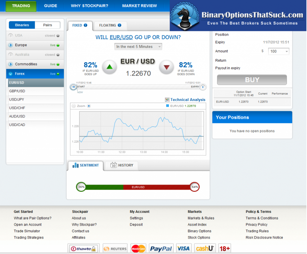Screen dimensions: 307x254
Task: Open the expiry time dropdown showing 5 Minutes
Action: (x=138, y=47)
